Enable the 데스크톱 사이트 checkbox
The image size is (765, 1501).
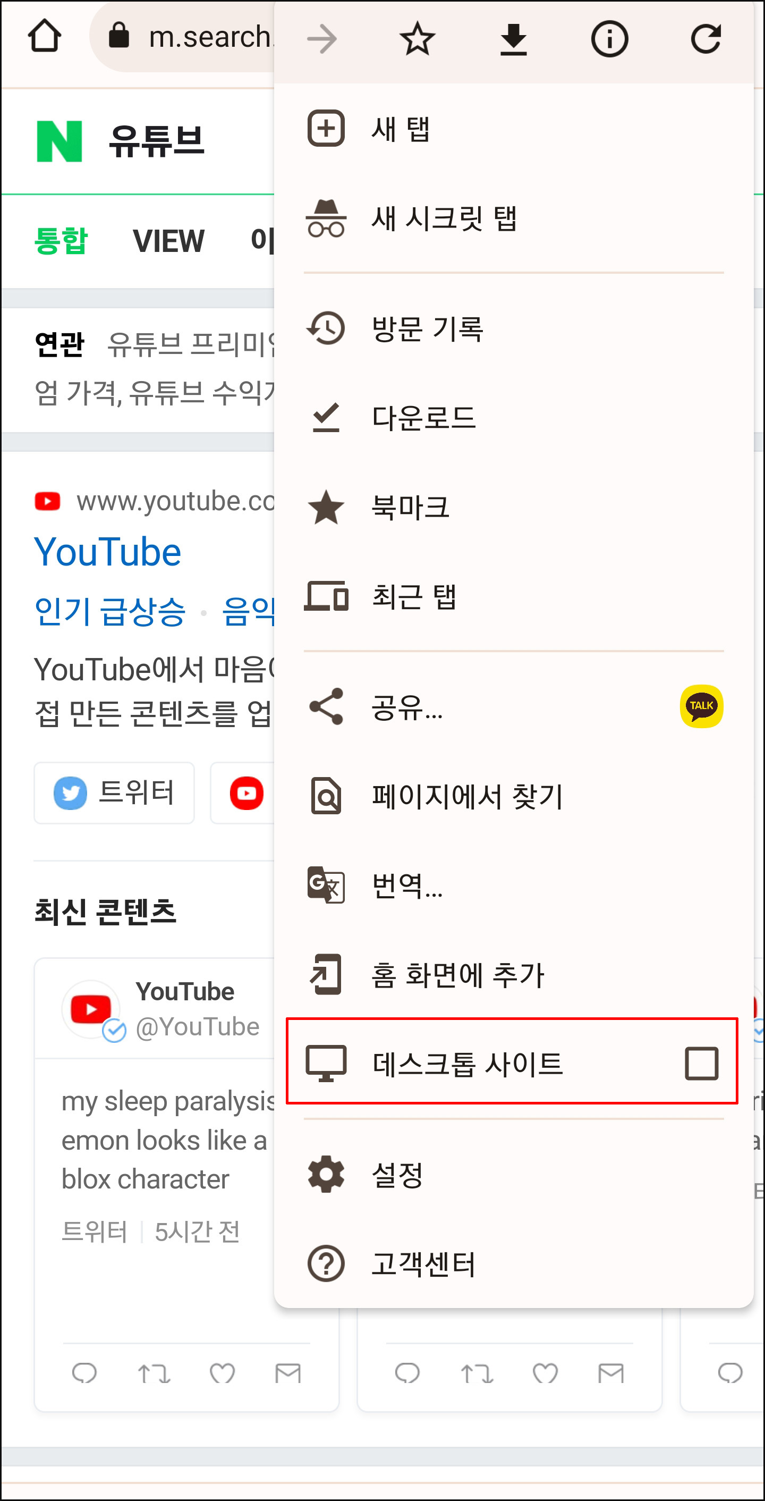[702, 1064]
